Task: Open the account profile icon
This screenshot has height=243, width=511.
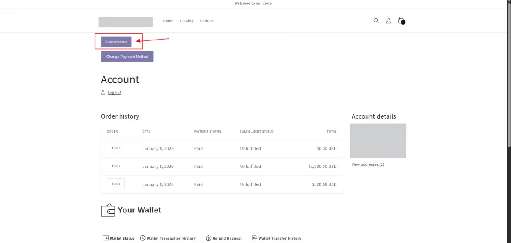Action: coord(388,20)
